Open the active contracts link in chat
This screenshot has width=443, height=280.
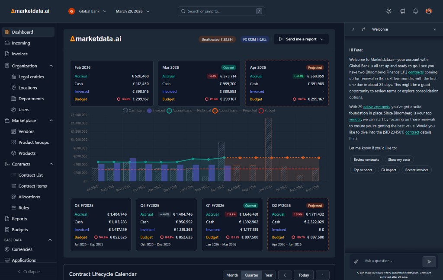click(376, 107)
